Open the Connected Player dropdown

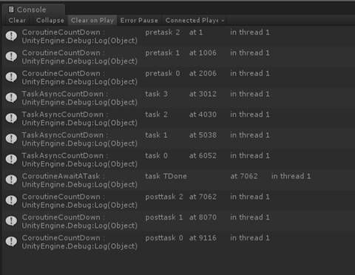pyautogui.click(x=195, y=21)
